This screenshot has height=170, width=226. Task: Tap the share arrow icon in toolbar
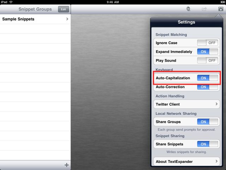pos(204,9)
